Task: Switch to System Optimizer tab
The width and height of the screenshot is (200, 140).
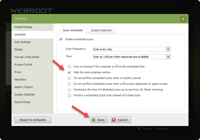Action: coord(101,30)
